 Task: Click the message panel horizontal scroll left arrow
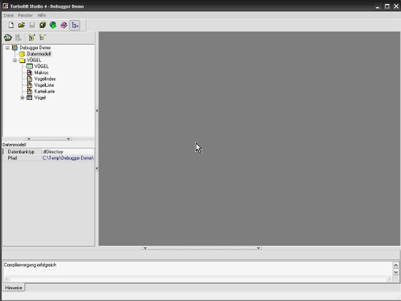tap(7, 279)
